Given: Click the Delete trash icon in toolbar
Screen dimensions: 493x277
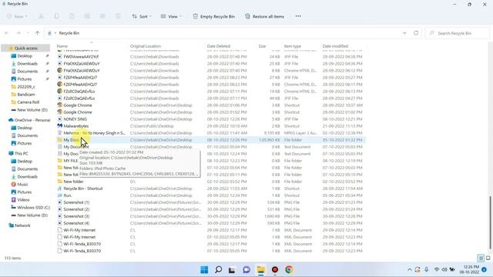Looking at the screenshot, I should (x=118, y=16).
